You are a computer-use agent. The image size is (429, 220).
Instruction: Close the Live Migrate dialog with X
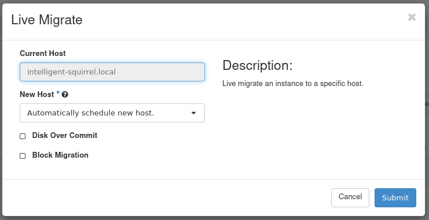(x=412, y=17)
